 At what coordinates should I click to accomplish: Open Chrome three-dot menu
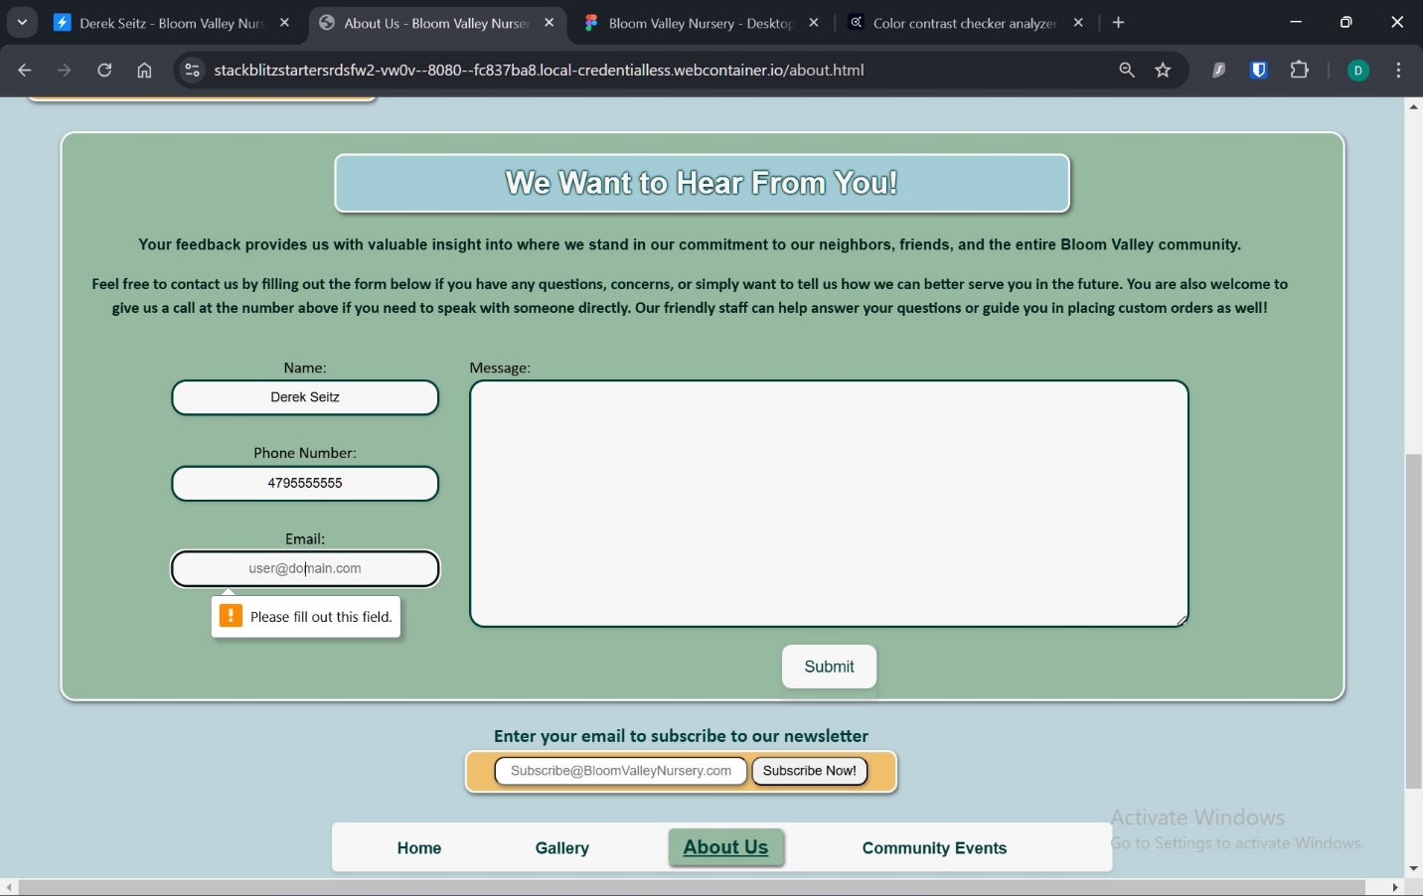1400,71
